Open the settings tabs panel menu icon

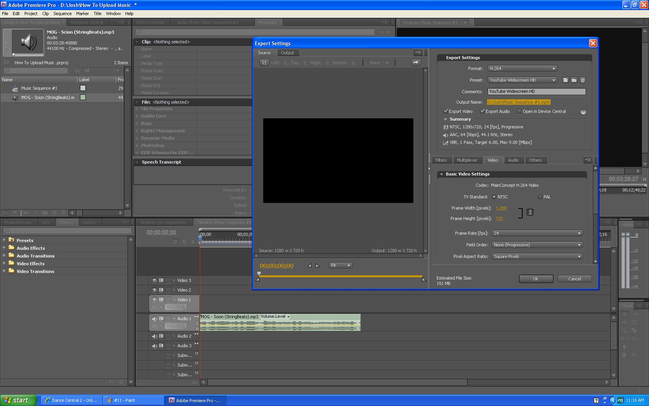[x=588, y=160]
